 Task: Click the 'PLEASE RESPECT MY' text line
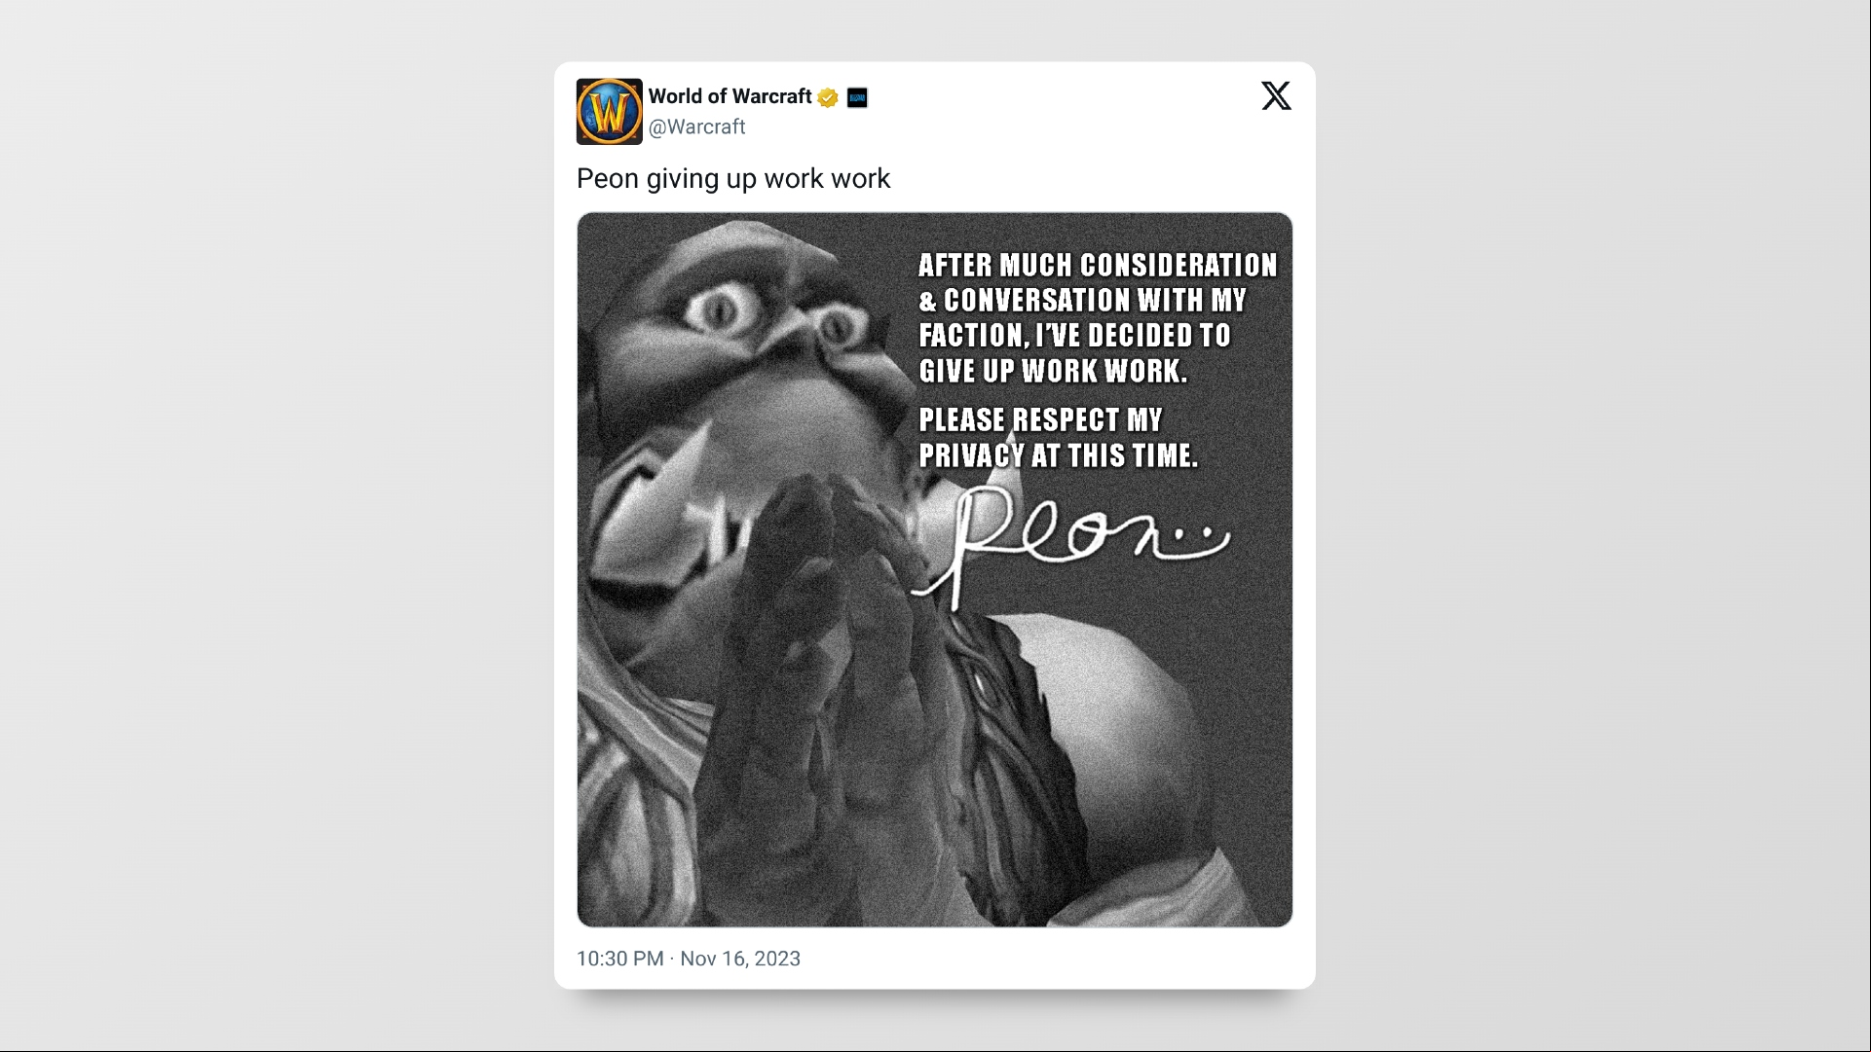(x=1040, y=420)
